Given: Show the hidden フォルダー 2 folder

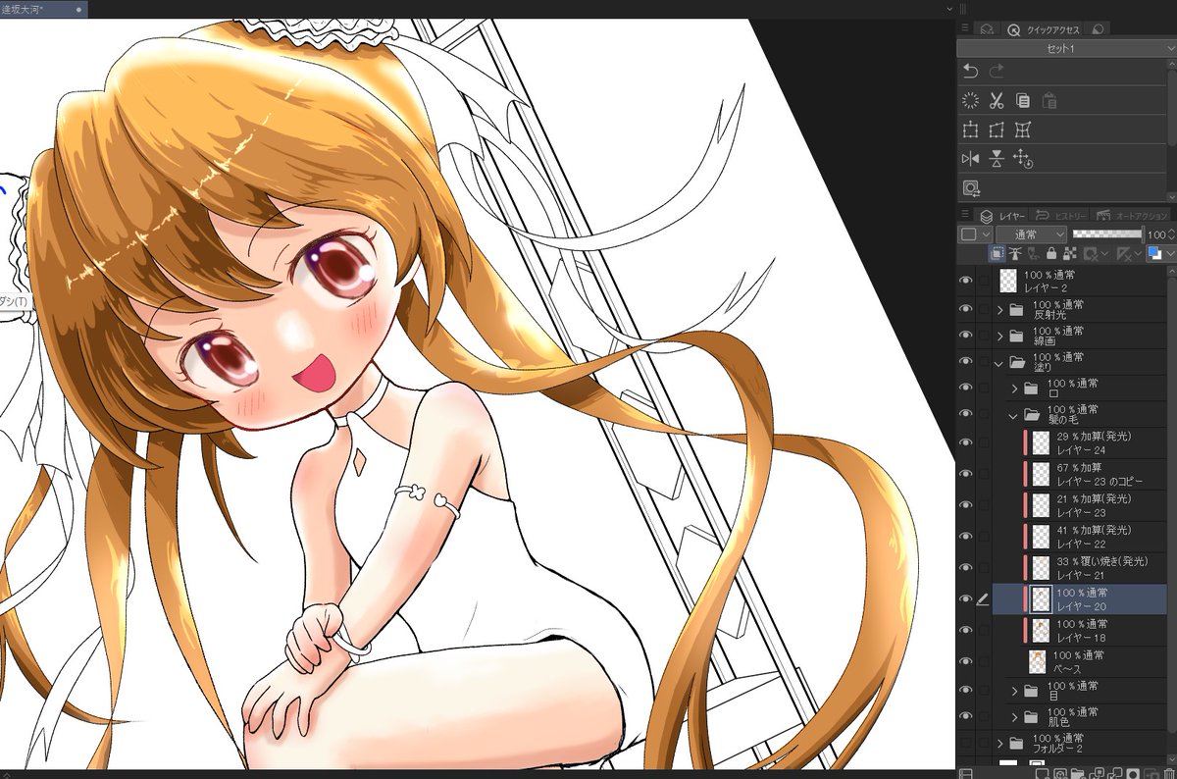Looking at the screenshot, I should click(966, 743).
